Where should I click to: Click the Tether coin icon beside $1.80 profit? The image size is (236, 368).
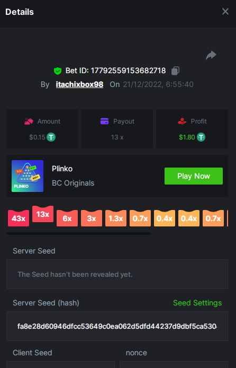[201, 137]
